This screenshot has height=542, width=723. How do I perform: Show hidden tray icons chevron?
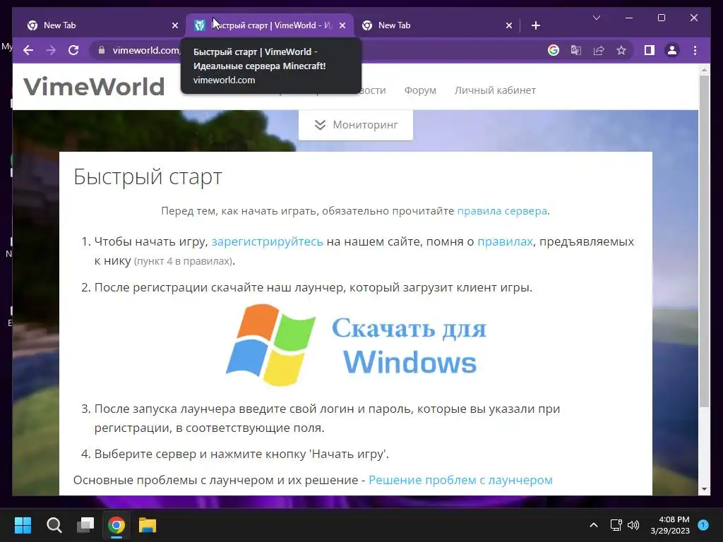[x=594, y=525]
